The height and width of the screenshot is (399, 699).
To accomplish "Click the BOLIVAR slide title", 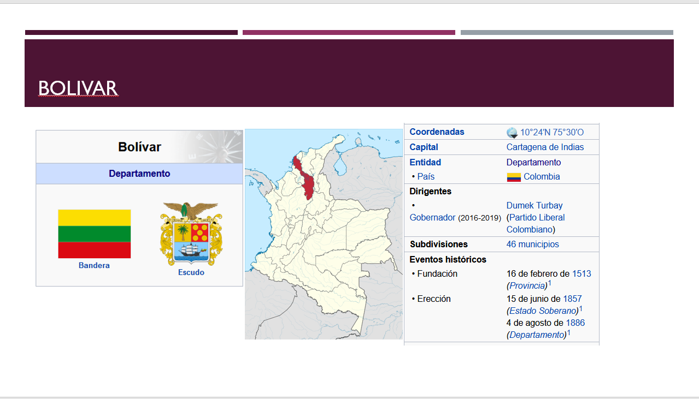I will pos(78,88).
